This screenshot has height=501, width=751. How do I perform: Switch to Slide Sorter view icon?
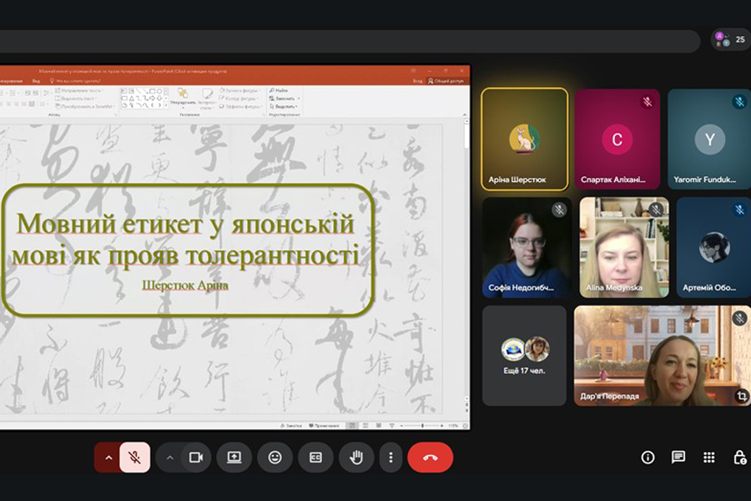(365, 426)
